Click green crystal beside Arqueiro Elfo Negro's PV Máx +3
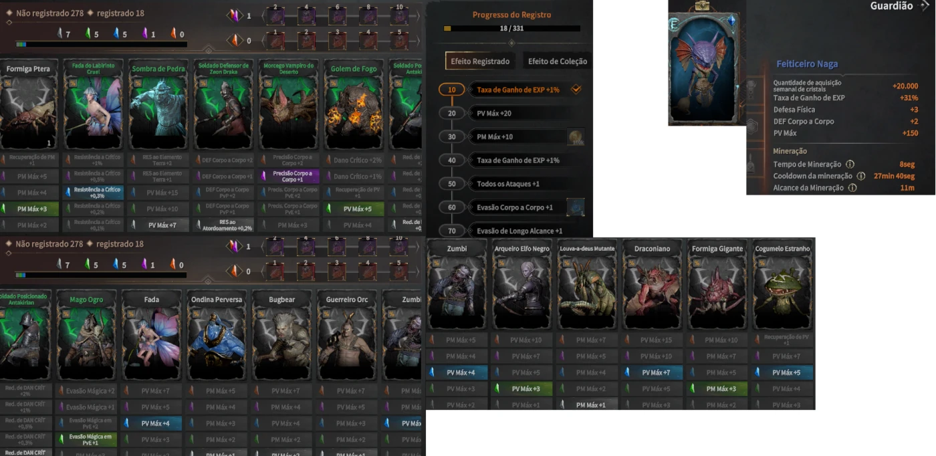 (x=497, y=388)
